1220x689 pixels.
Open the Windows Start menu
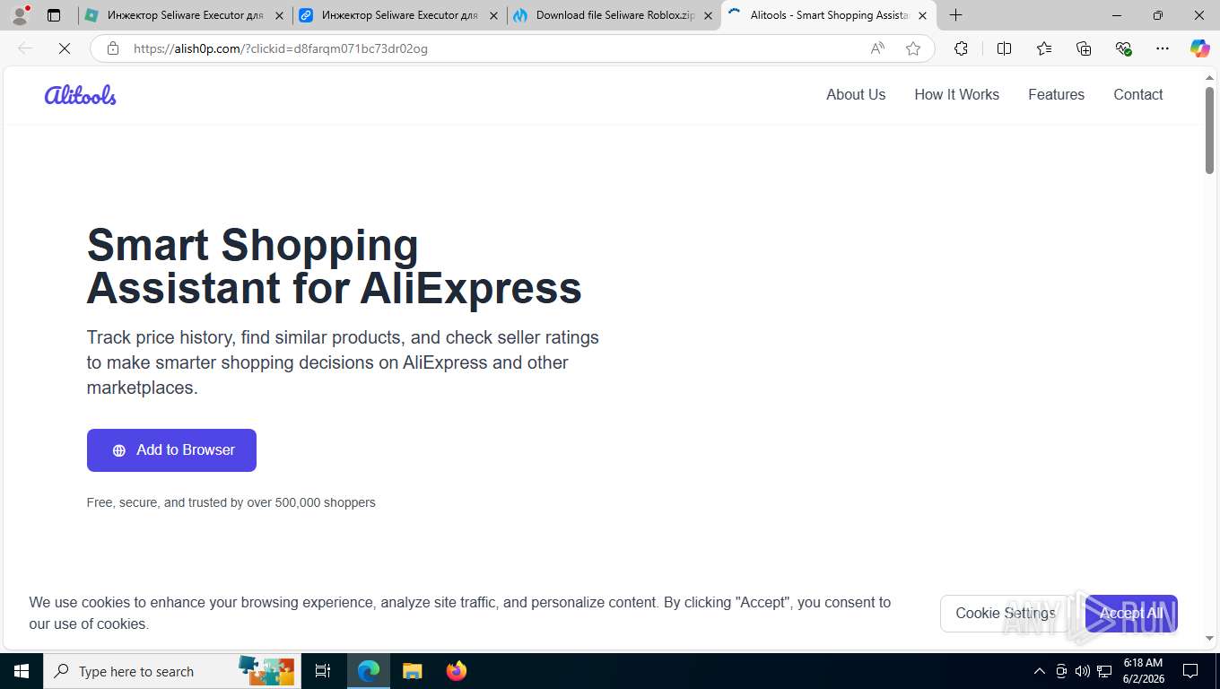[x=21, y=671]
